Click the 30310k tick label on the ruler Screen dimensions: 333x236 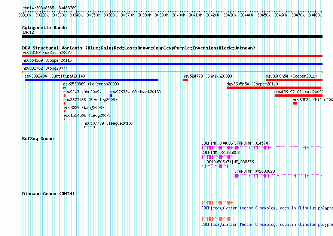pyautogui.click(x=25, y=15)
